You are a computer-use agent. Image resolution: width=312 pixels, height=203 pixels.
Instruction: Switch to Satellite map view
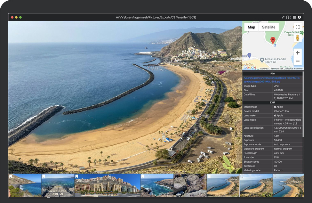tap(268, 27)
